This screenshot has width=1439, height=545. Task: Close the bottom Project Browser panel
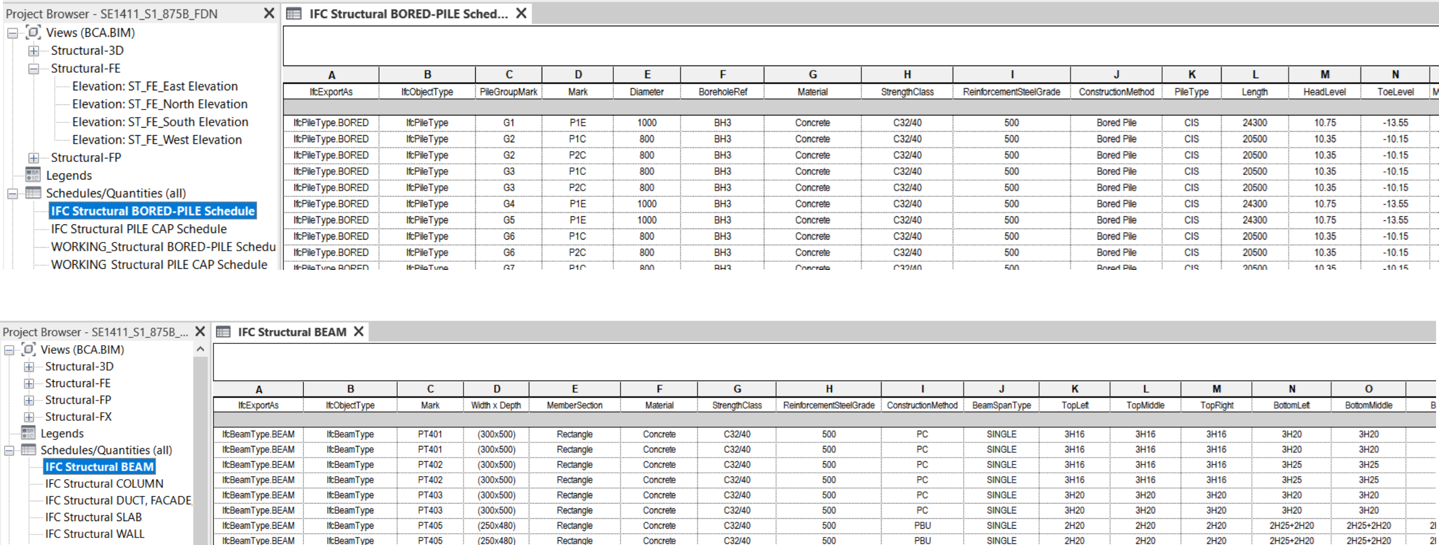[x=200, y=331]
